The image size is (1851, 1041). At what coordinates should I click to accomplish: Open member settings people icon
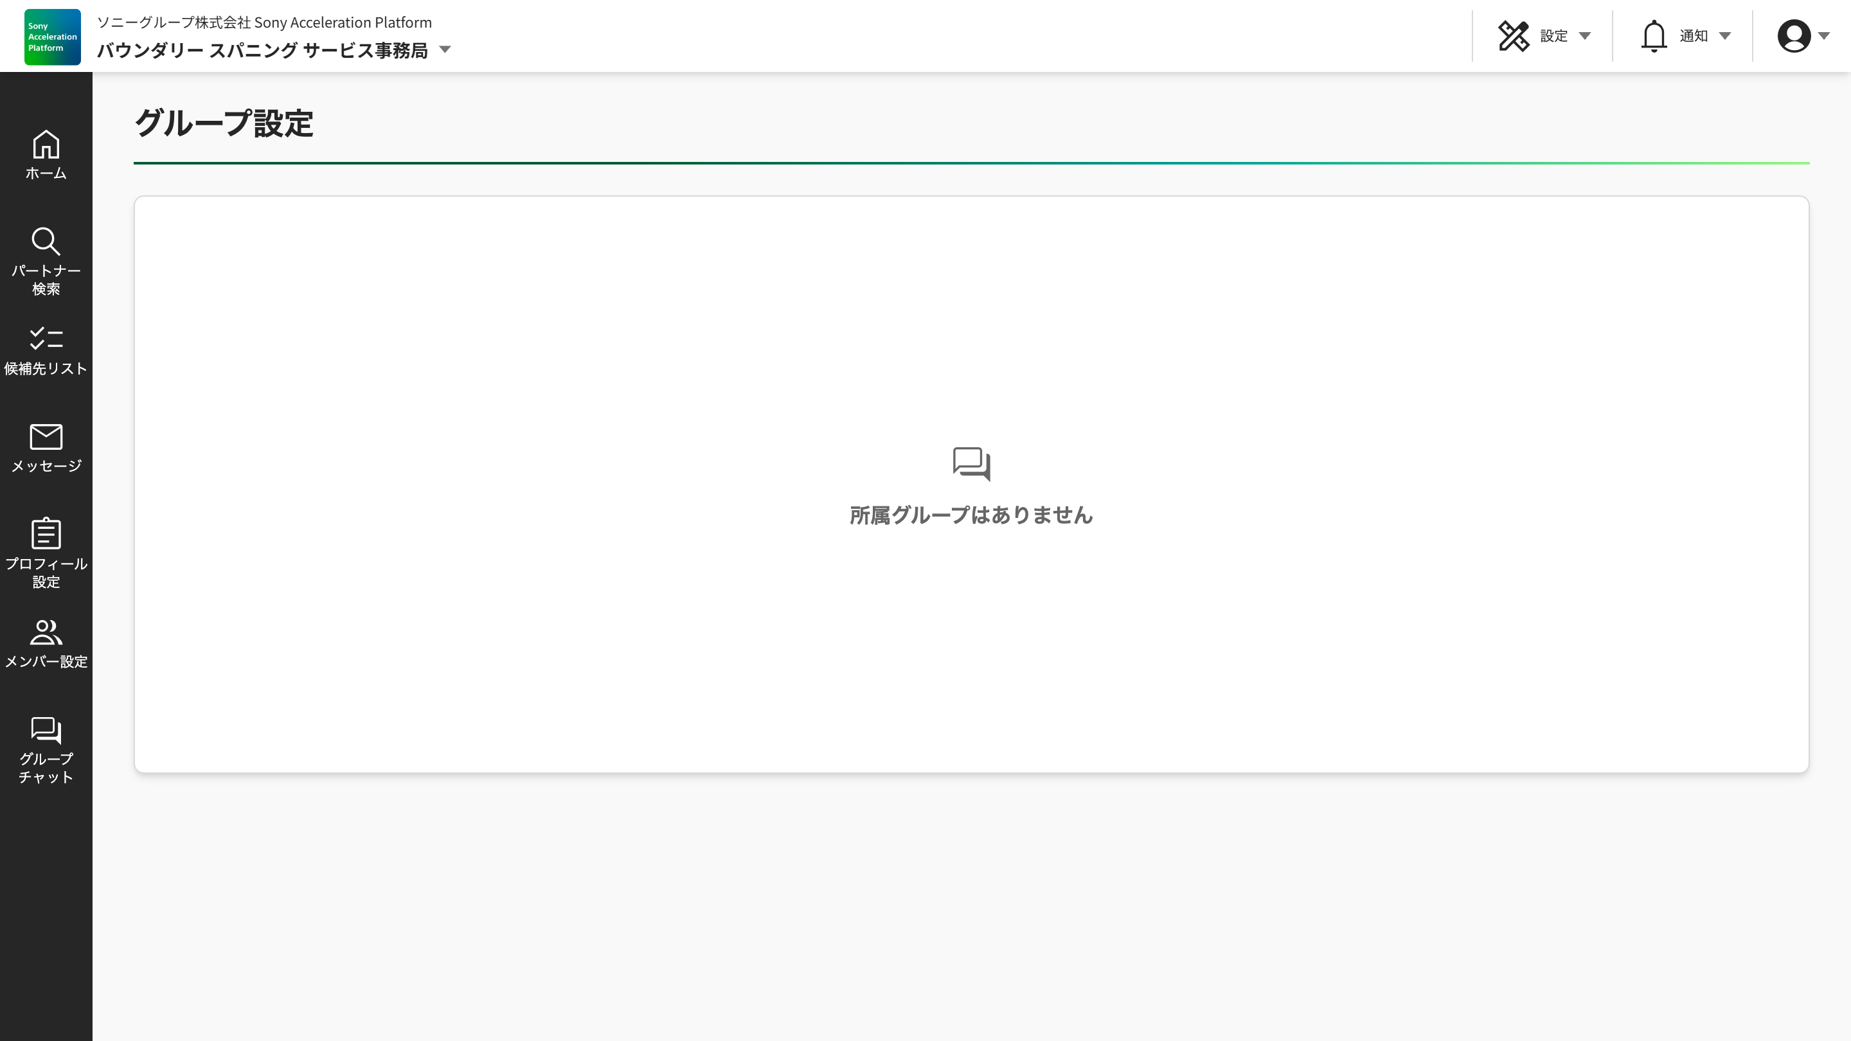(46, 632)
